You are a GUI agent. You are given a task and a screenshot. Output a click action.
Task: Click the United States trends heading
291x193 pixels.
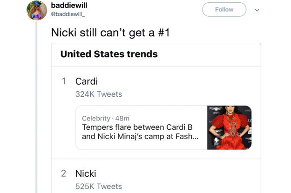coord(109,54)
